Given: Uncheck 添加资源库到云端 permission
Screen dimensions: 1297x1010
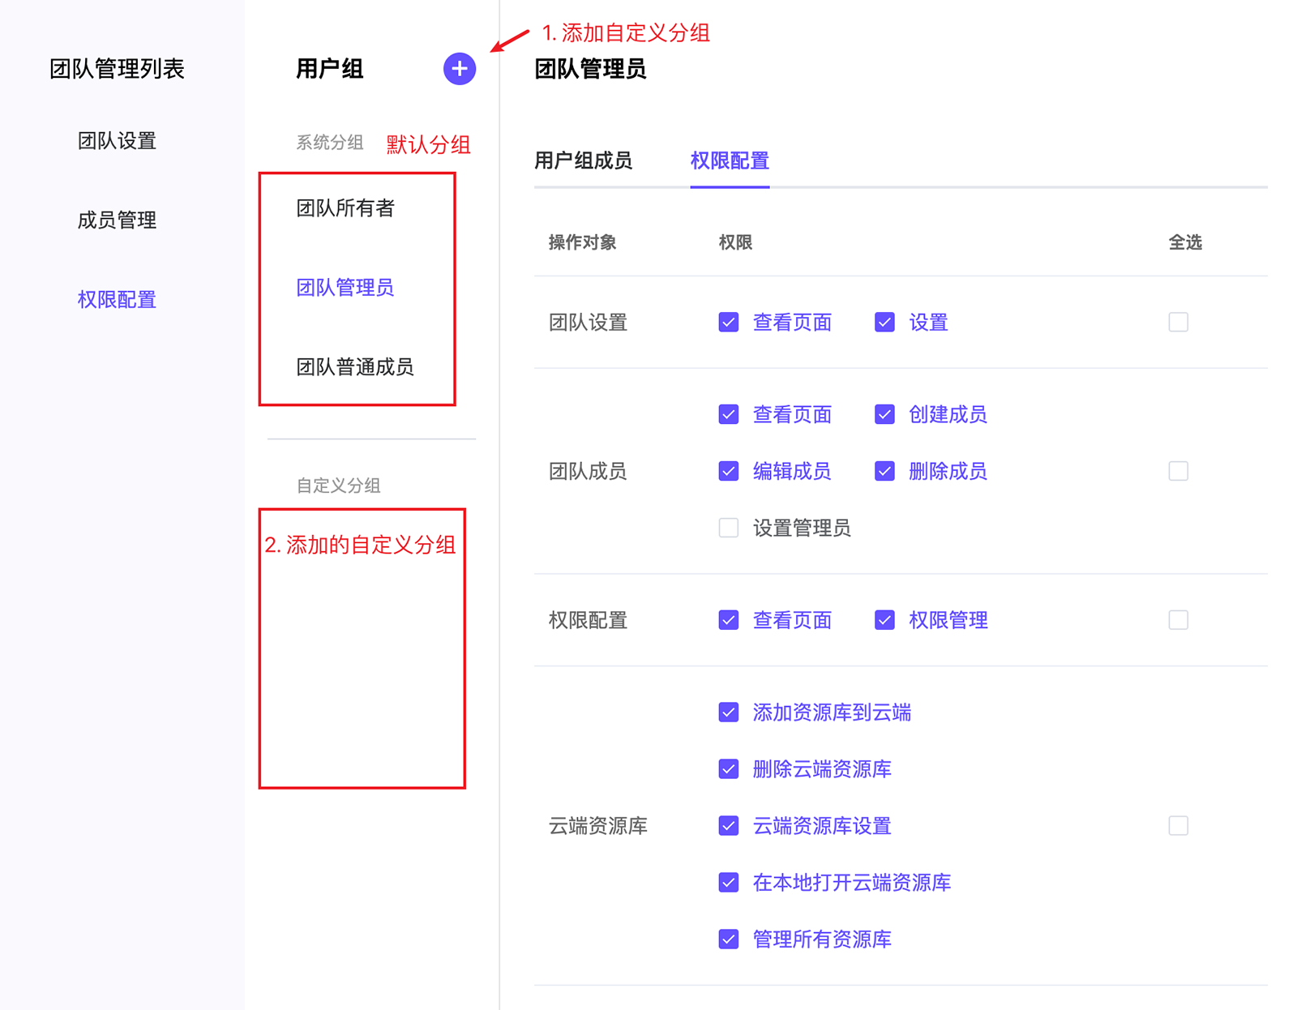Looking at the screenshot, I should pos(729,713).
